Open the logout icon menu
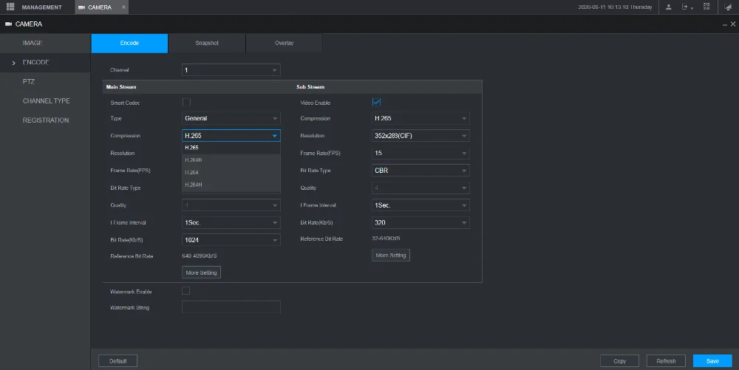739x370 pixels. (x=687, y=7)
